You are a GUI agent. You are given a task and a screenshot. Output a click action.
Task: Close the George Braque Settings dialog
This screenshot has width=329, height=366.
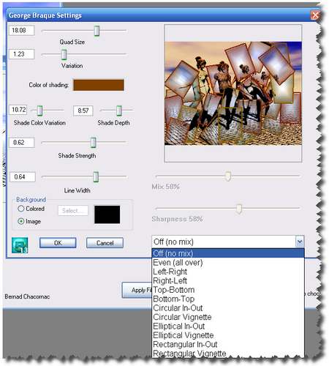(315, 15)
